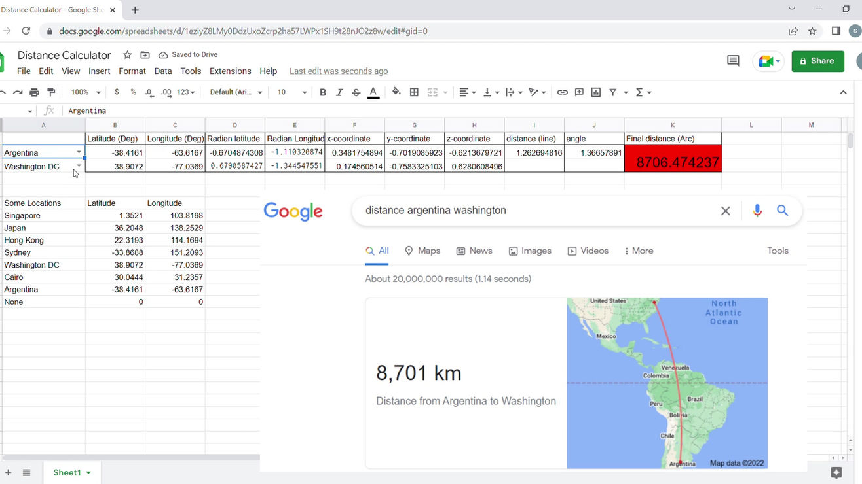Open the Argentina cell validation dropdown arrow
862x484 pixels.
79,152
